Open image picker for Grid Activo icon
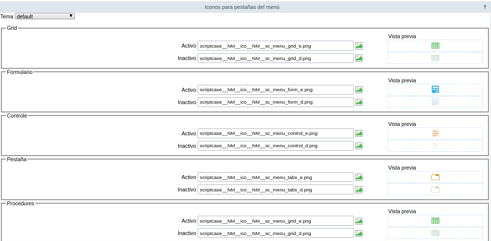The height and width of the screenshot is (241, 491). [359, 46]
